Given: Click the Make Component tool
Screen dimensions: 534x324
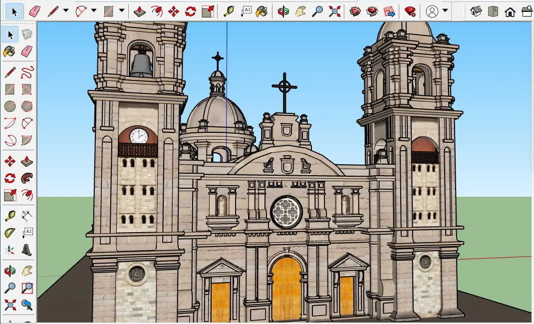Looking at the screenshot, I should pos(27,34).
